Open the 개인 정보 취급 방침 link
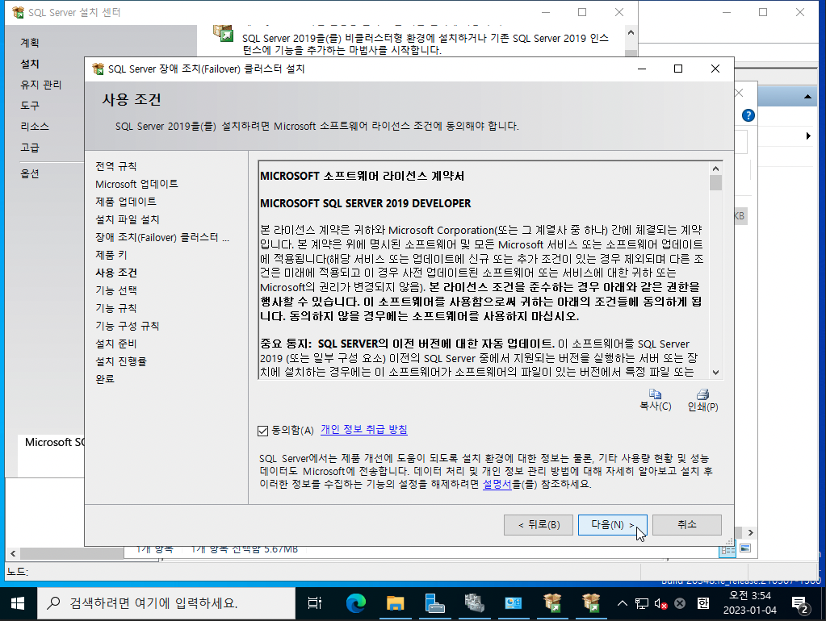Image resolution: width=826 pixels, height=621 pixels. click(x=364, y=429)
